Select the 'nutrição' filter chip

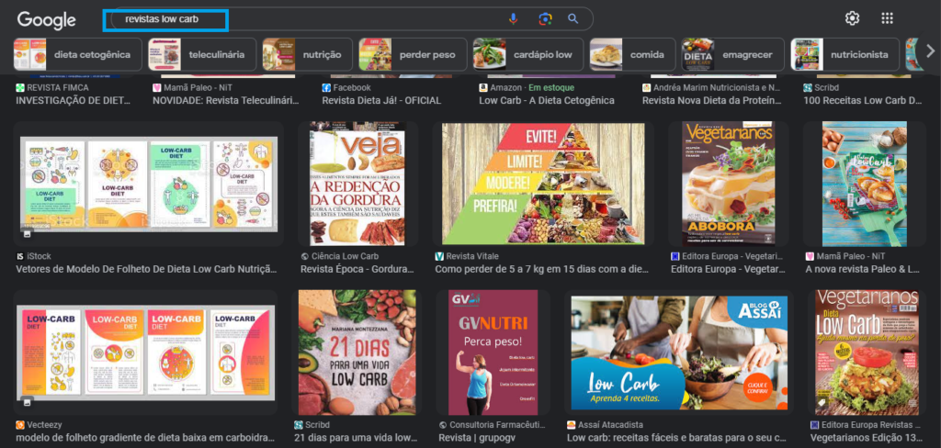(307, 54)
